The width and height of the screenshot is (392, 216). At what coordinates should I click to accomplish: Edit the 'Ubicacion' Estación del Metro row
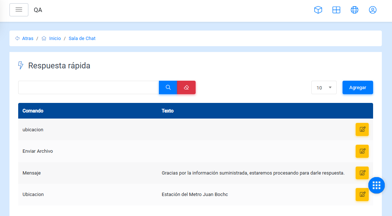pos(362,195)
